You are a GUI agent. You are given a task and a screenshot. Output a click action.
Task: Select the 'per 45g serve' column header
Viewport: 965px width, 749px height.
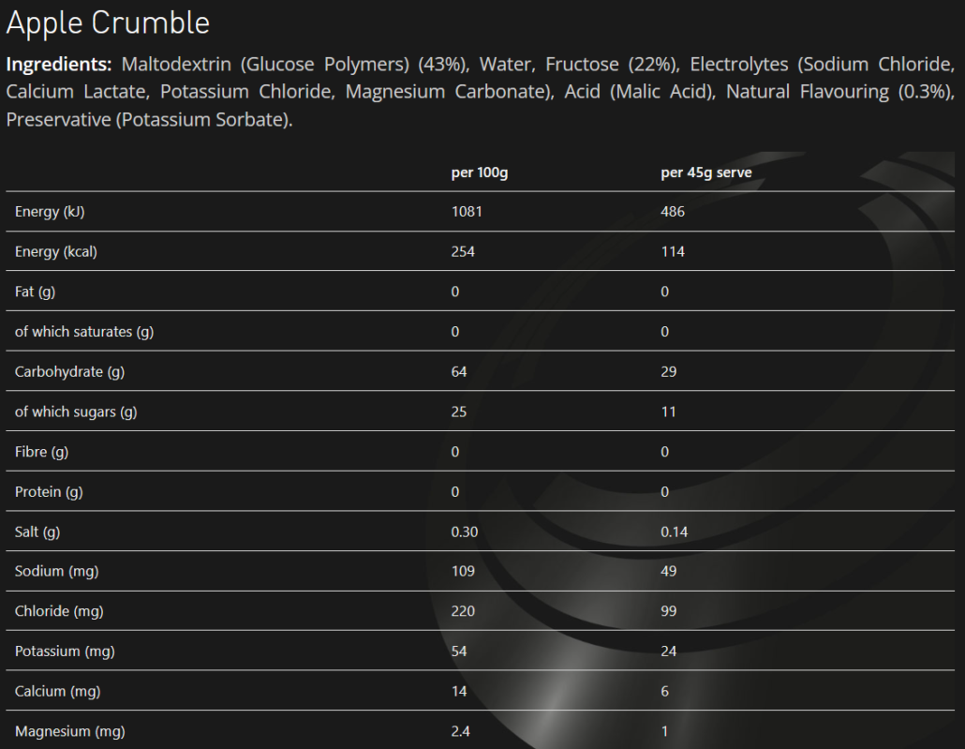pyautogui.click(x=705, y=172)
